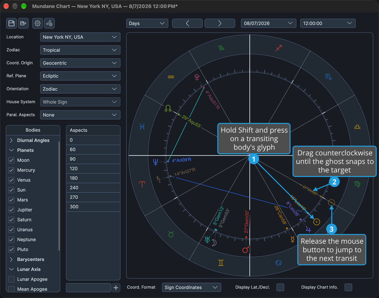Click the Neptune trident glyph on the chart
Screen dimensions: 379x298
click(156, 162)
